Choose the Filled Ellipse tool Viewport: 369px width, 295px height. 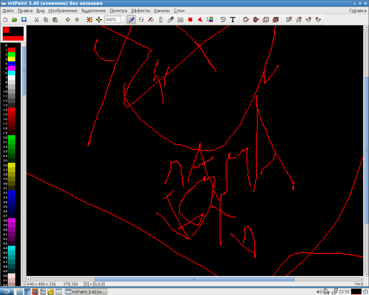point(256,20)
